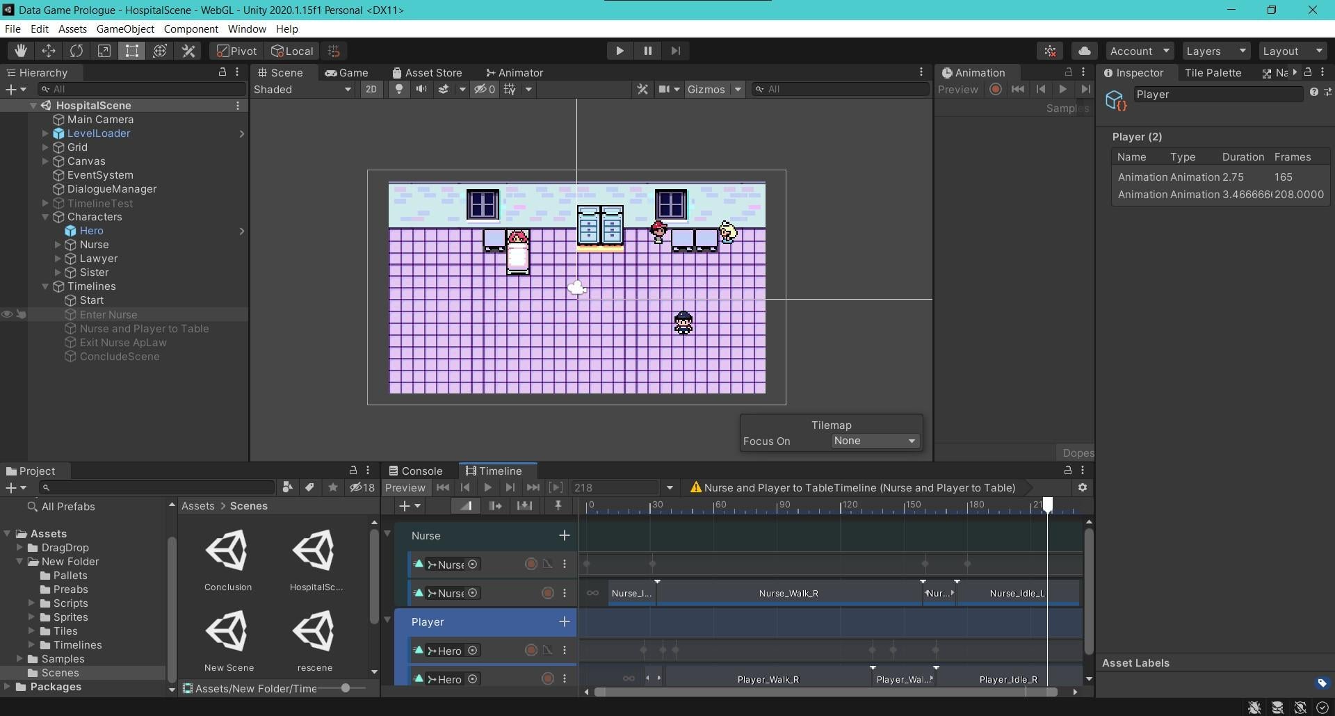Open the Gizmos dropdown
The width and height of the screenshot is (1335, 716).
pyautogui.click(x=738, y=89)
